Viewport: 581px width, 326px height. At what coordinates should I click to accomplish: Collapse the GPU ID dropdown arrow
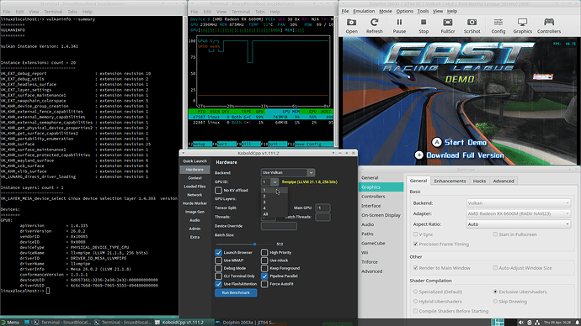275,181
